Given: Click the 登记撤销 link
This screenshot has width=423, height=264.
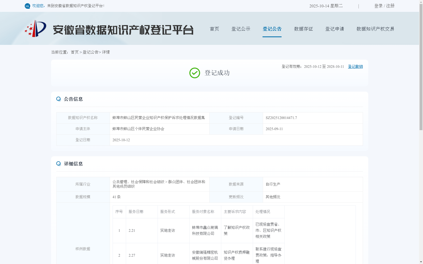Looking at the screenshot, I should 355,67.
